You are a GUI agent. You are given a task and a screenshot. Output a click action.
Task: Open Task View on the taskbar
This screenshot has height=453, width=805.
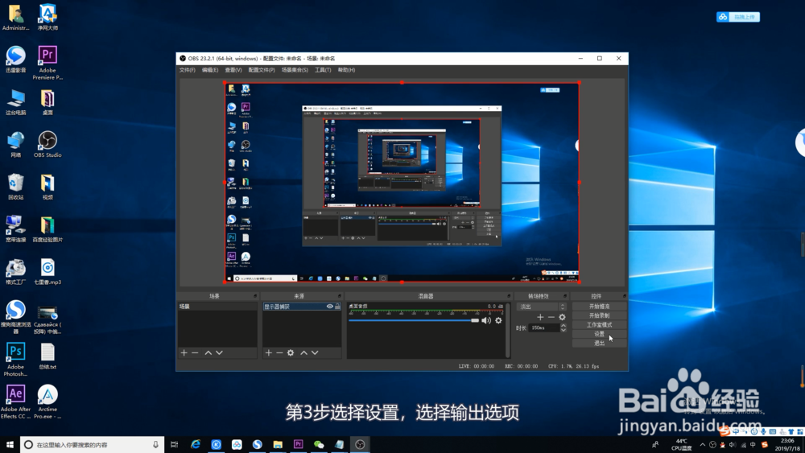point(174,445)
